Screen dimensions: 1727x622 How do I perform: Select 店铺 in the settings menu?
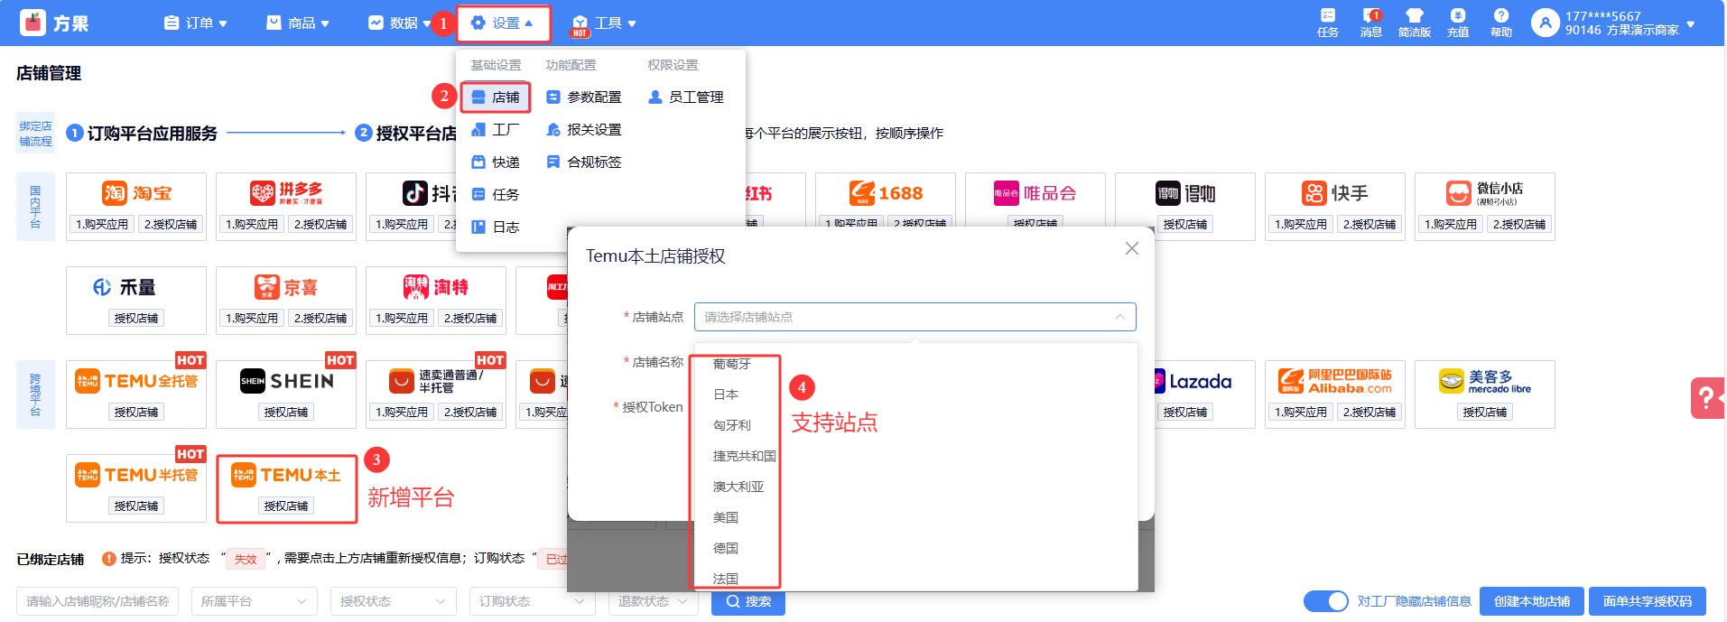click(496, 97)
